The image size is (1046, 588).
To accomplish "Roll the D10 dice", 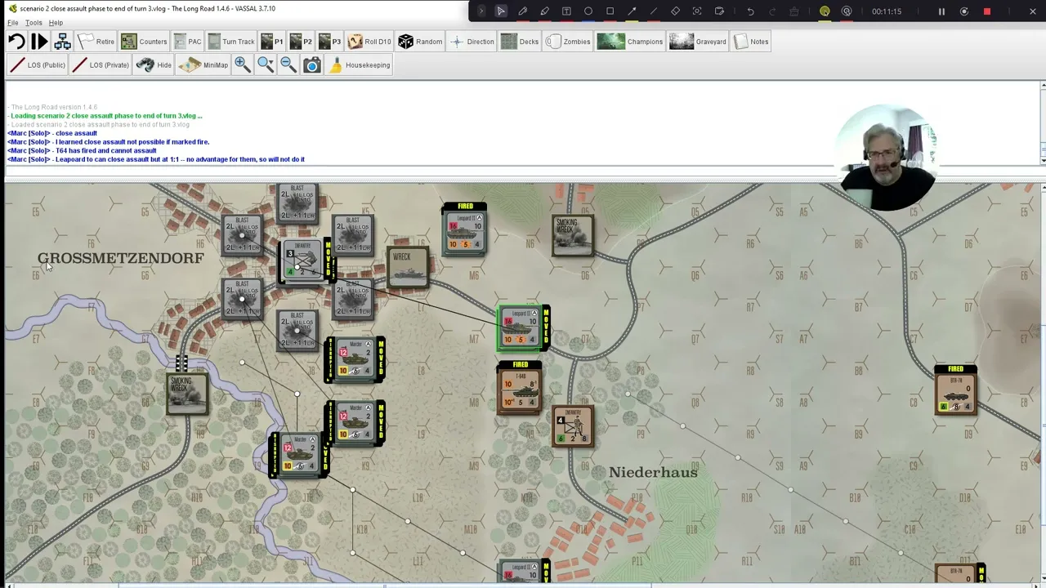I will pyautogui.click(x=369, y=42).
